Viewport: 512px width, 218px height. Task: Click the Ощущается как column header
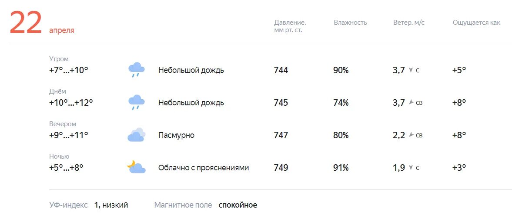pyautogui.click(x=476, y=23)
